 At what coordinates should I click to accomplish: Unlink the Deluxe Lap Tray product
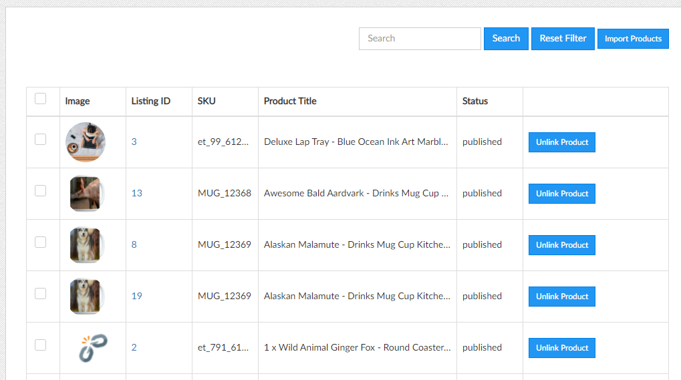(561, 142)
